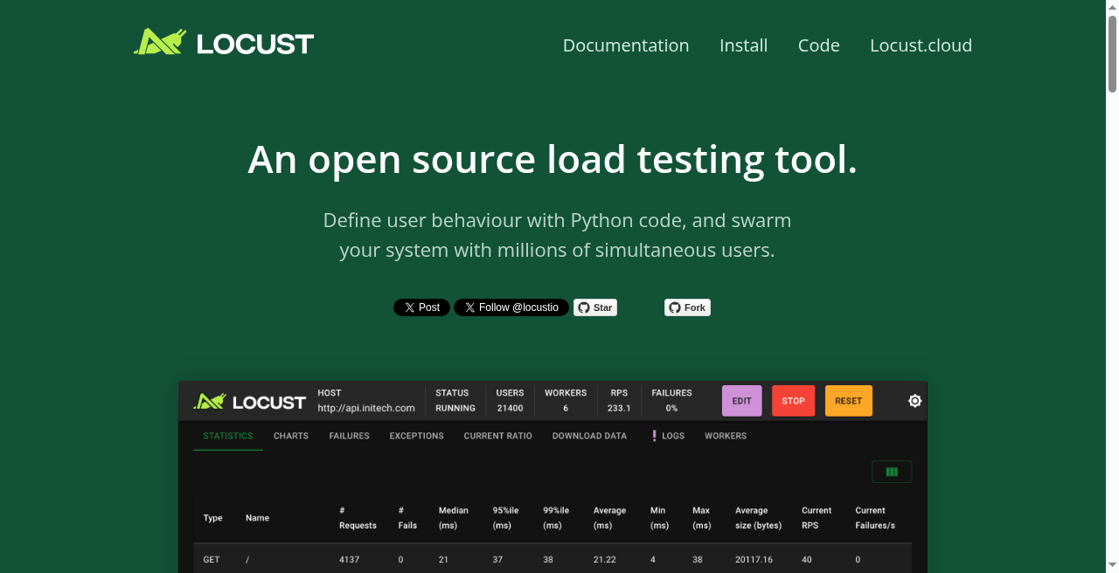Click Current Failures/s column header
The image size is (1119, 573).
coord(875,518)
